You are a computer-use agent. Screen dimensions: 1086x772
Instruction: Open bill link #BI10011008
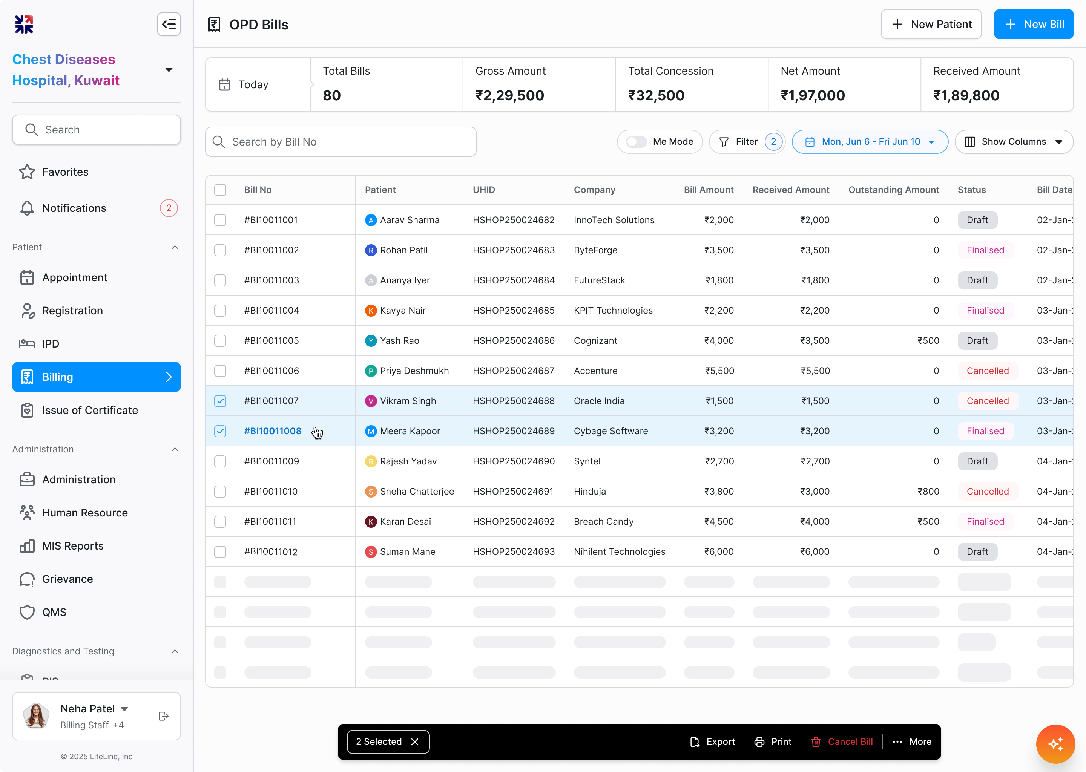(273, 431)
